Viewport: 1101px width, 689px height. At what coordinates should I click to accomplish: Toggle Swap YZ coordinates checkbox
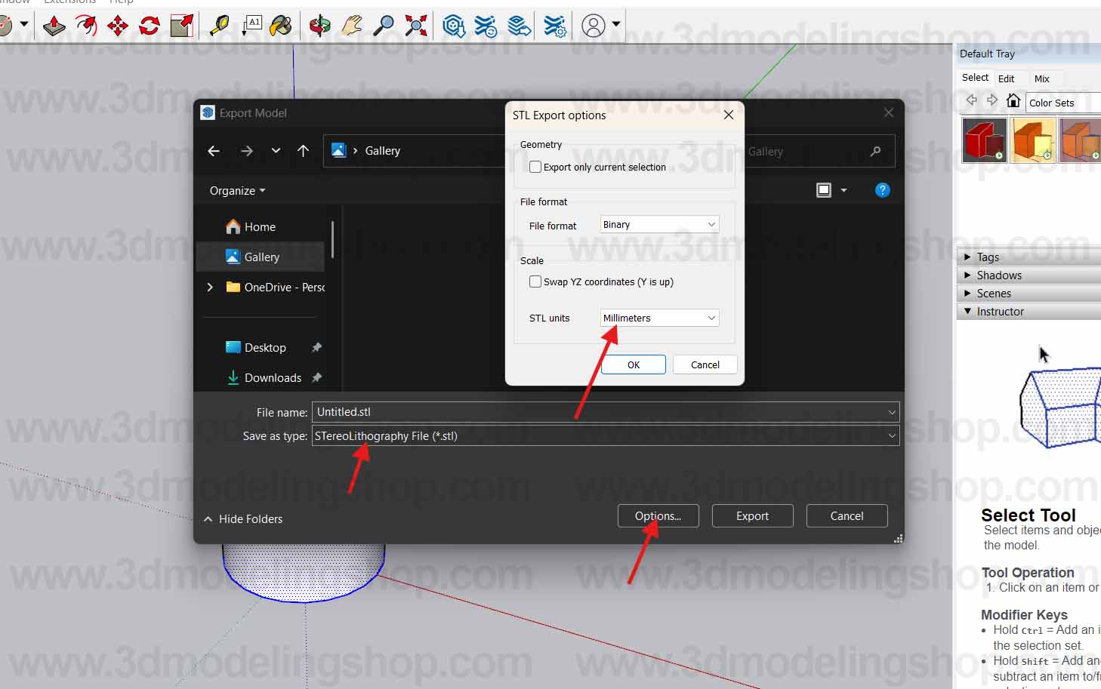point(535,281)
